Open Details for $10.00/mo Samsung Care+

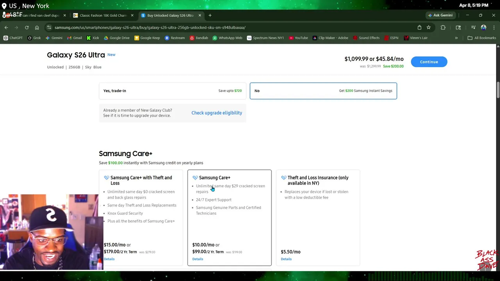(x=198, y=259)
